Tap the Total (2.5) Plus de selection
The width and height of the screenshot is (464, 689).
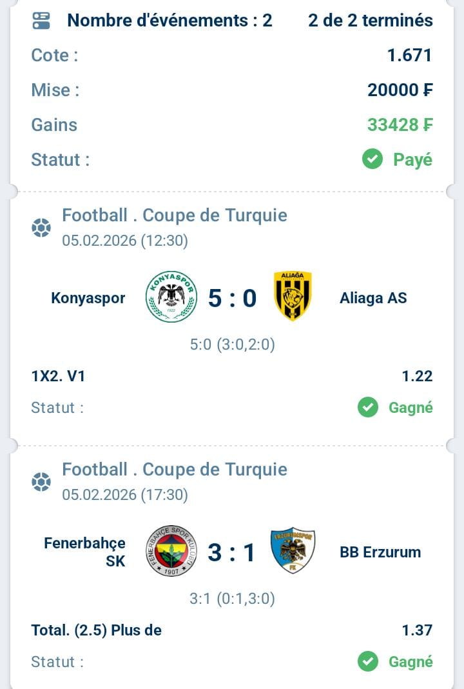(97, 630)
